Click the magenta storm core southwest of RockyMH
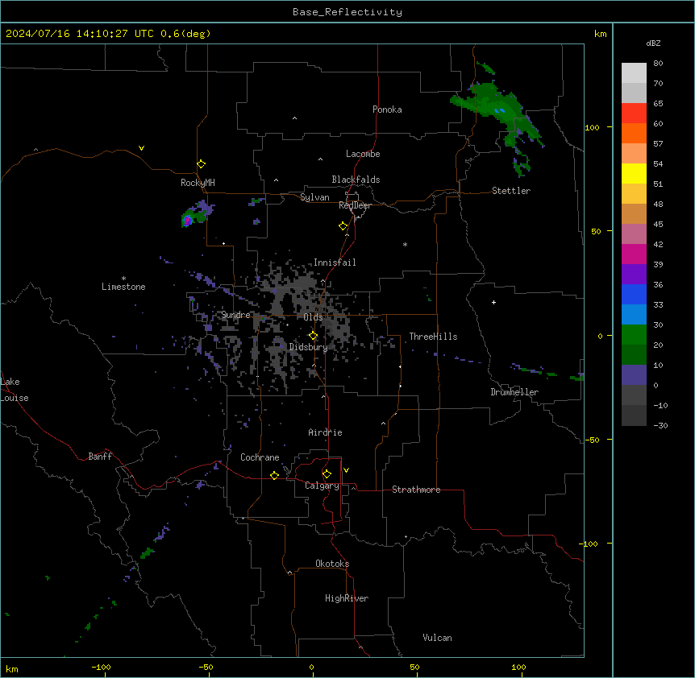The height and width of the screenshot is (678, 695). (188, 220)
